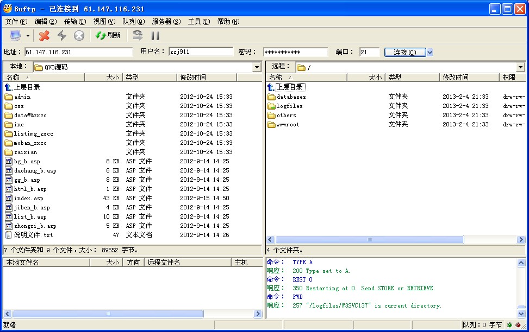529x332 pixels.
Task: Click green status light in status bar
Action: point(509,325)
